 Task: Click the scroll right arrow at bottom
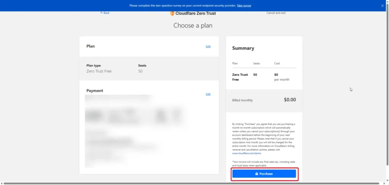click(384, 183)
